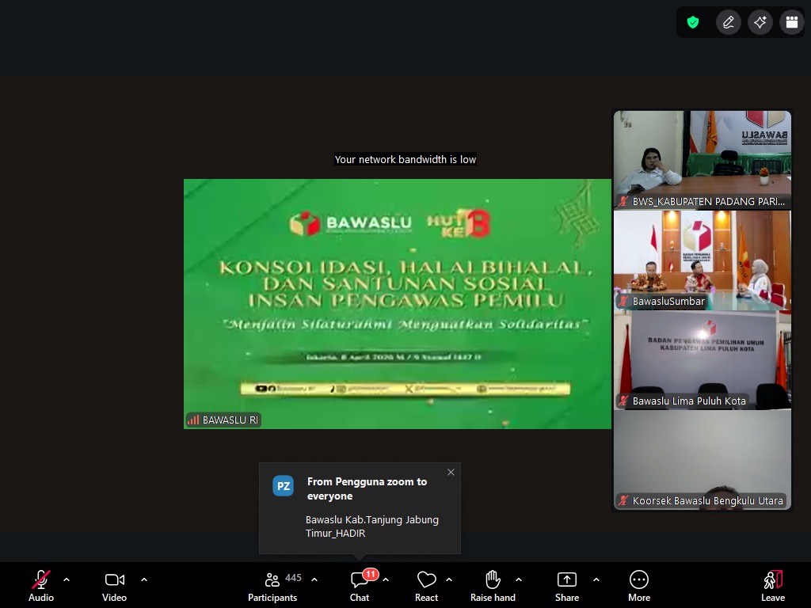Select the BawasluSumbar video thumbnail
Screen dimensions: 811x608
[x=702, y=260]
